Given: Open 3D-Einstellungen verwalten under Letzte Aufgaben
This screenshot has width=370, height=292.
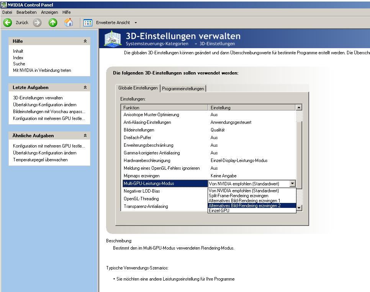Looking at the screenshot, I should (x=38, y=98).
